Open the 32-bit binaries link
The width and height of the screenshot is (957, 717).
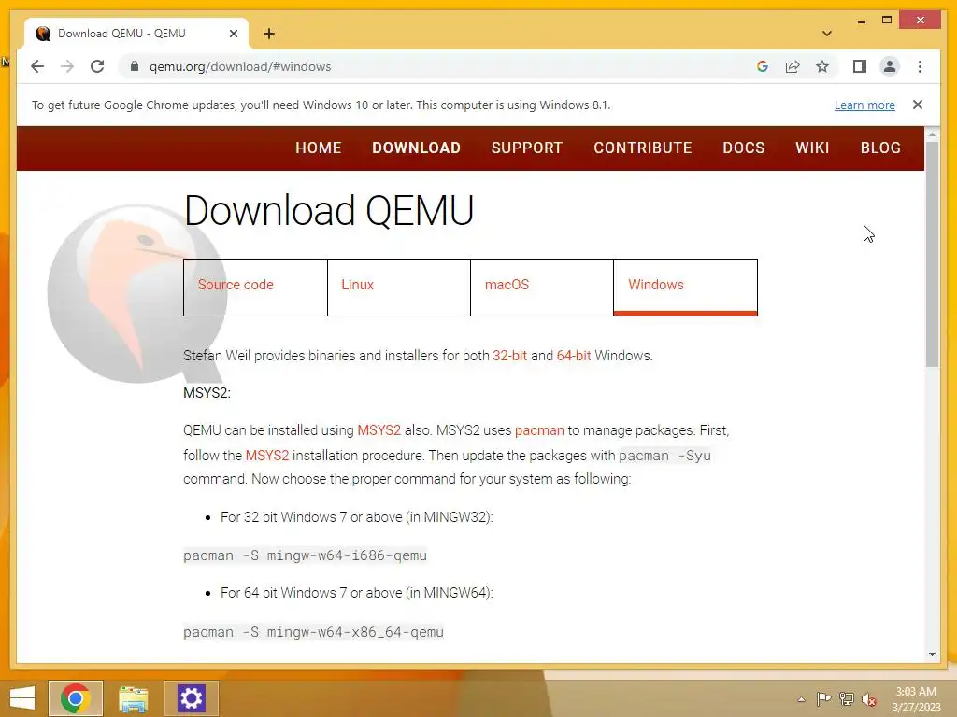click(x=509, y=356)
